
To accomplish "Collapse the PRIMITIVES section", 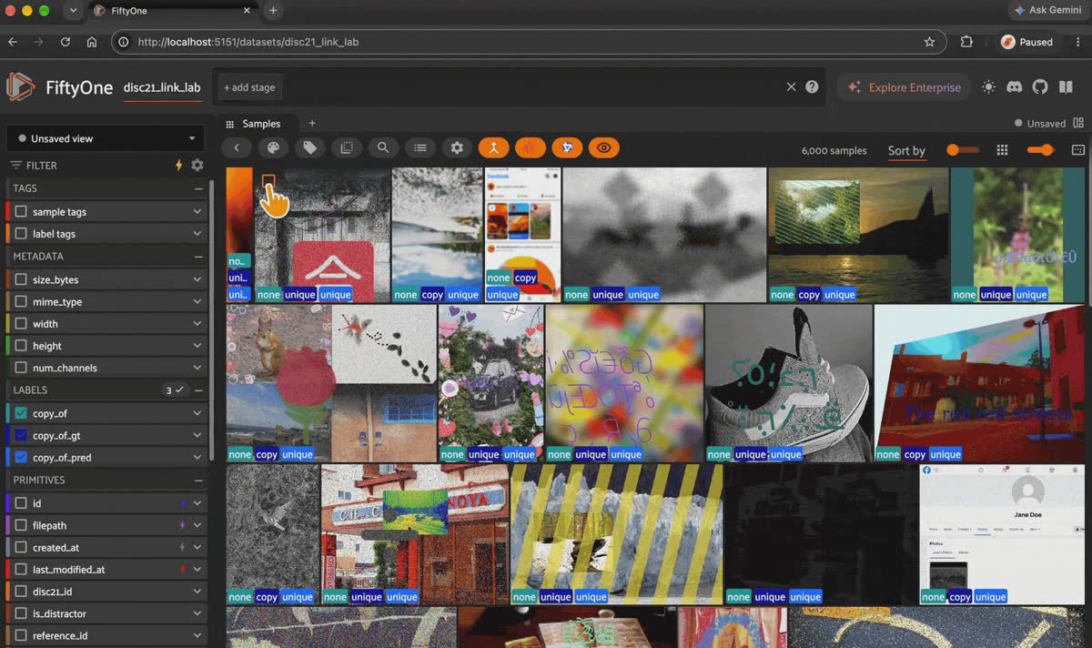I will click(198, 480).
